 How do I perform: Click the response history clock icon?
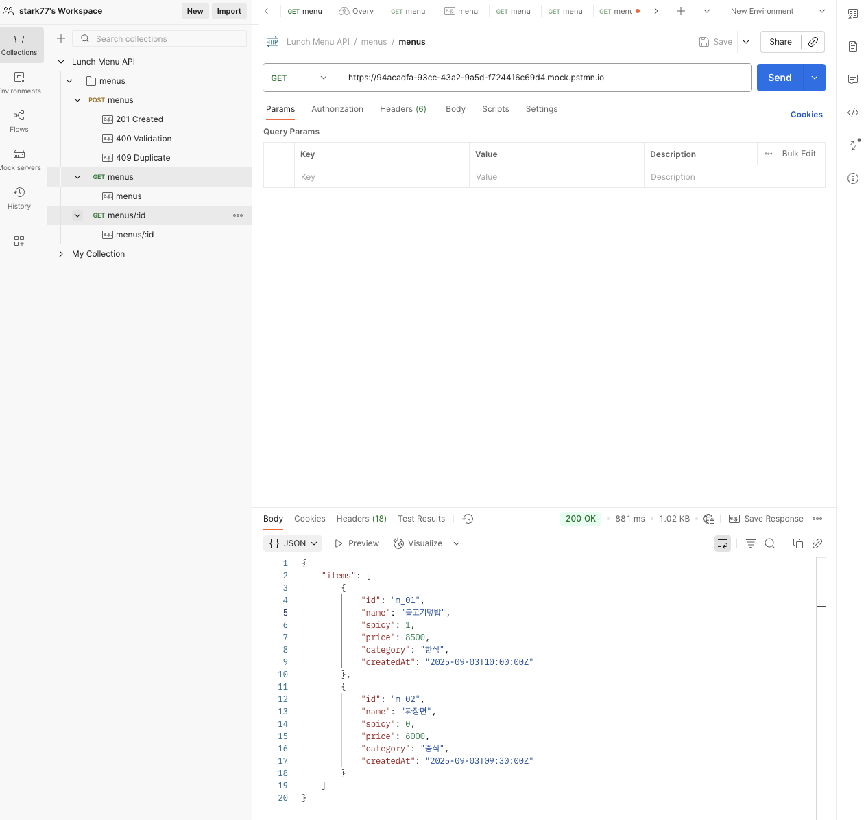click(468, 519)
